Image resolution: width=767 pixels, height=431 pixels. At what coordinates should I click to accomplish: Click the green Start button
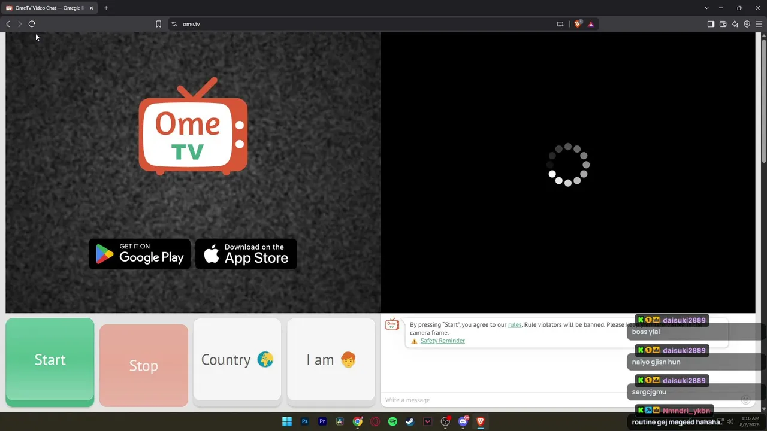pos(50,362)
